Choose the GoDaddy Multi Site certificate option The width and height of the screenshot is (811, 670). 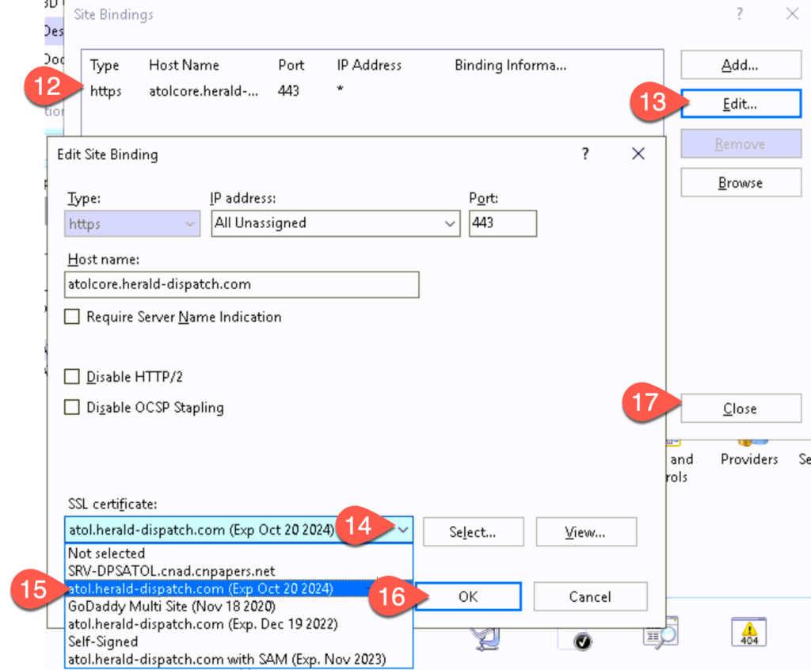171,607
